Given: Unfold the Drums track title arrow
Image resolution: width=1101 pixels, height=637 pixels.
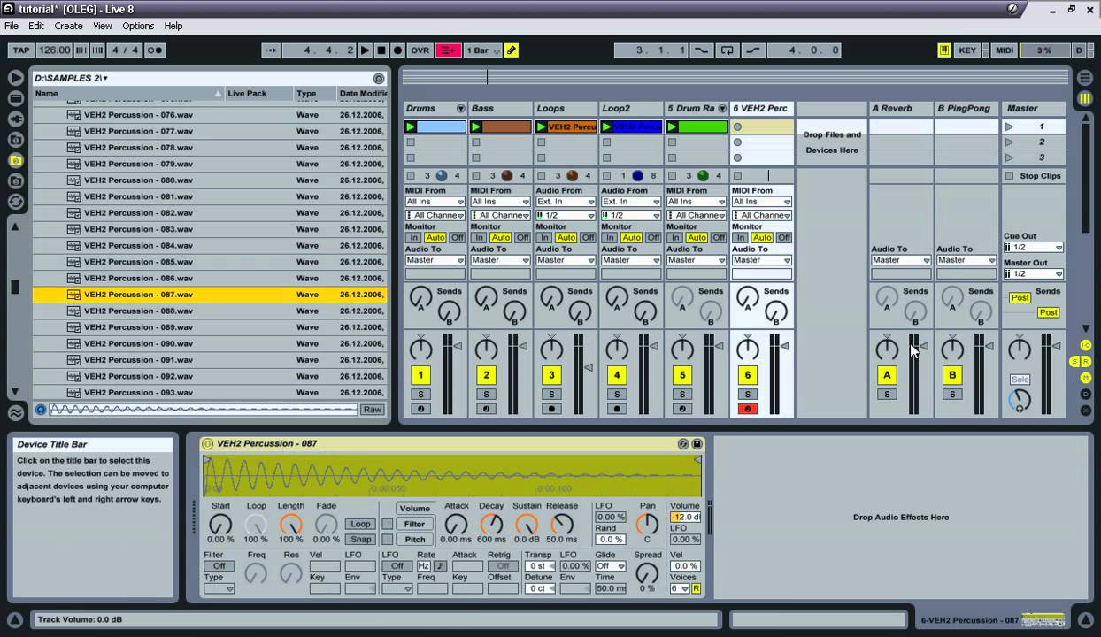Looking at the screenshot, I should point(460,108).
